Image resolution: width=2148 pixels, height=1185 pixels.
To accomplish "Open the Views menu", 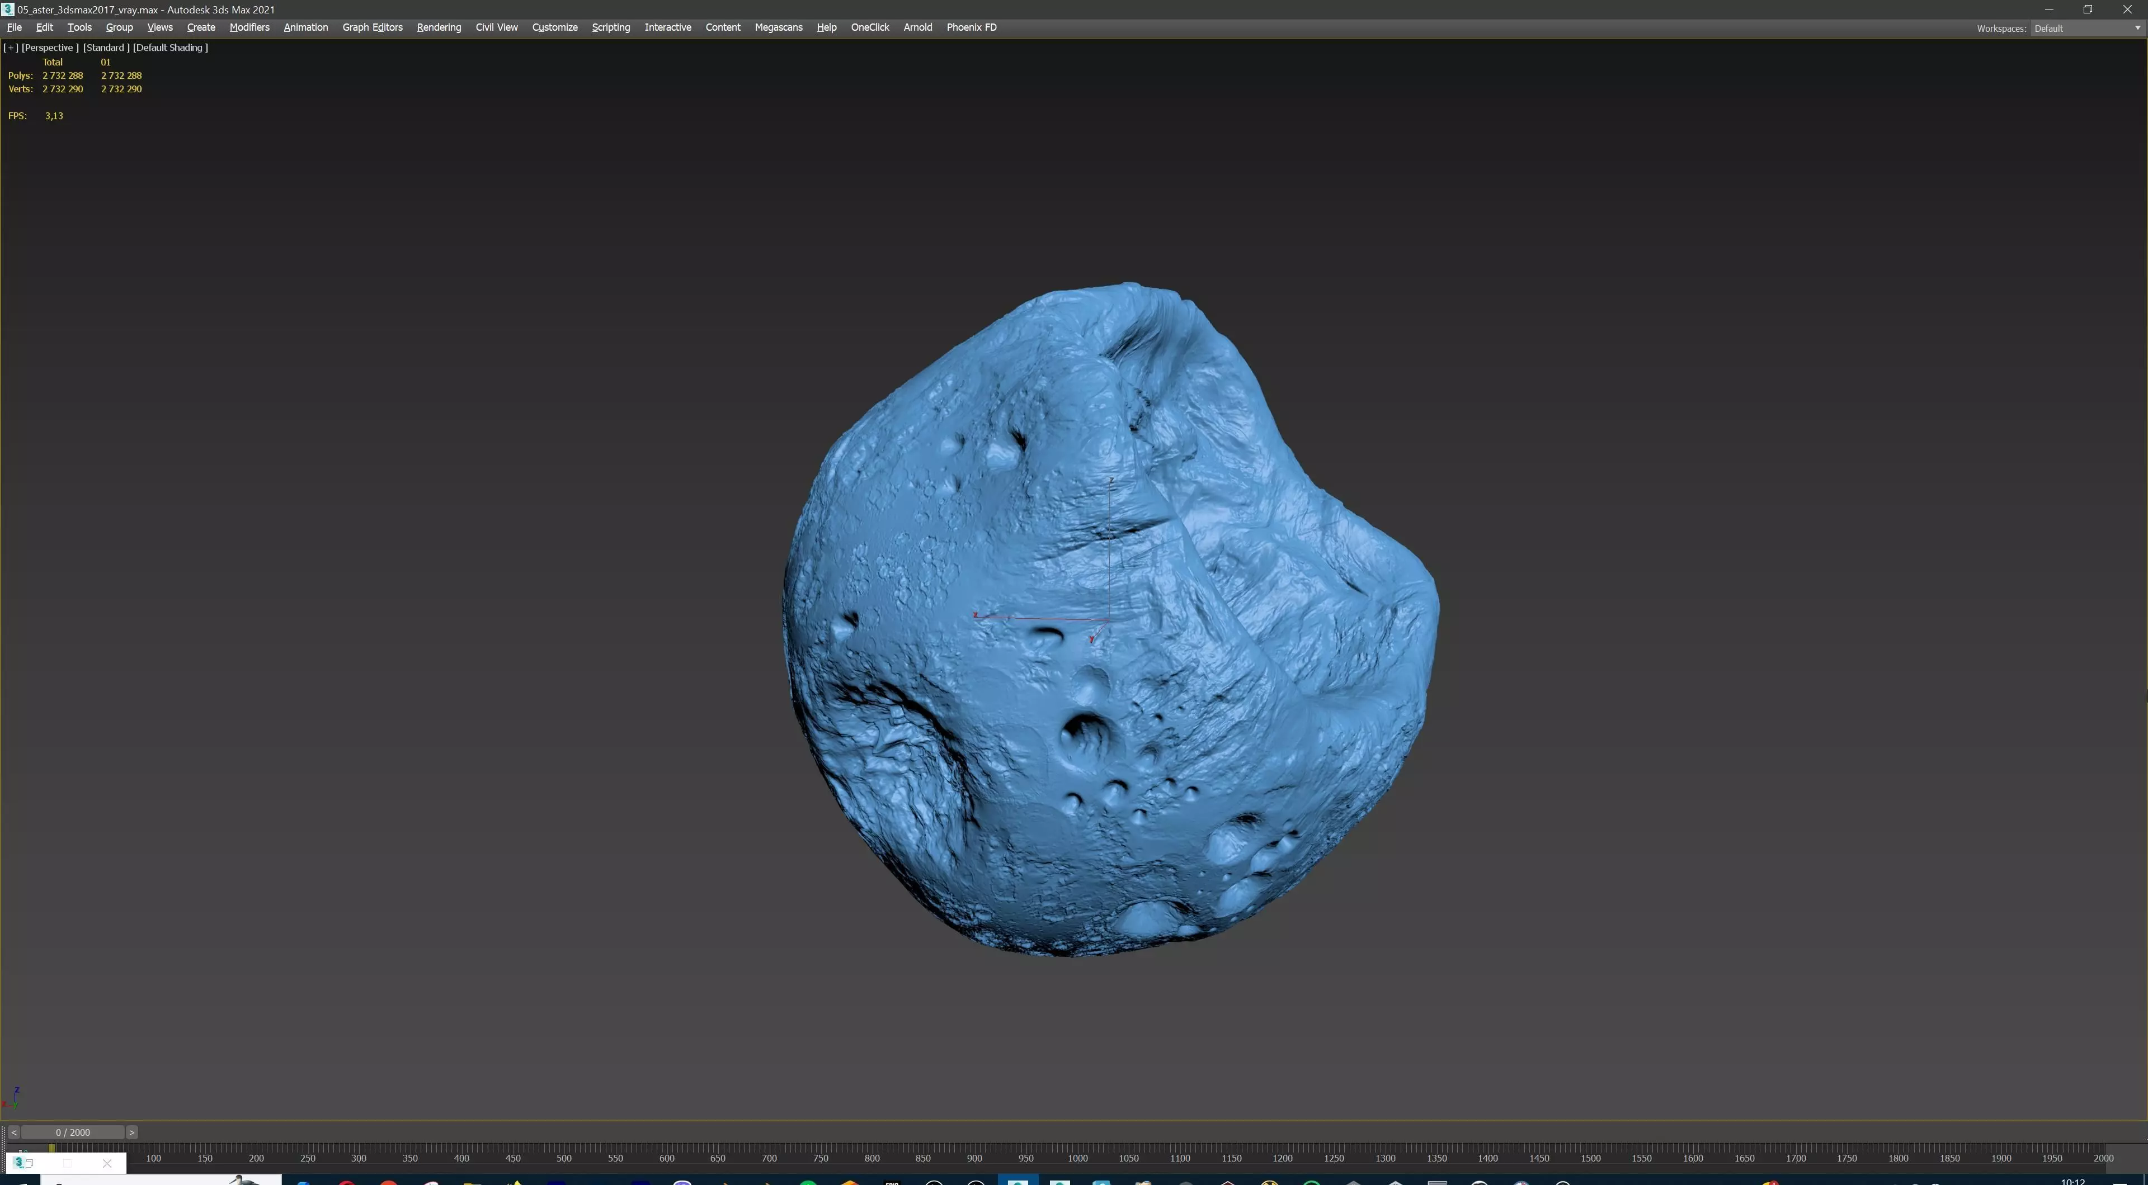I will coord(159,27).
